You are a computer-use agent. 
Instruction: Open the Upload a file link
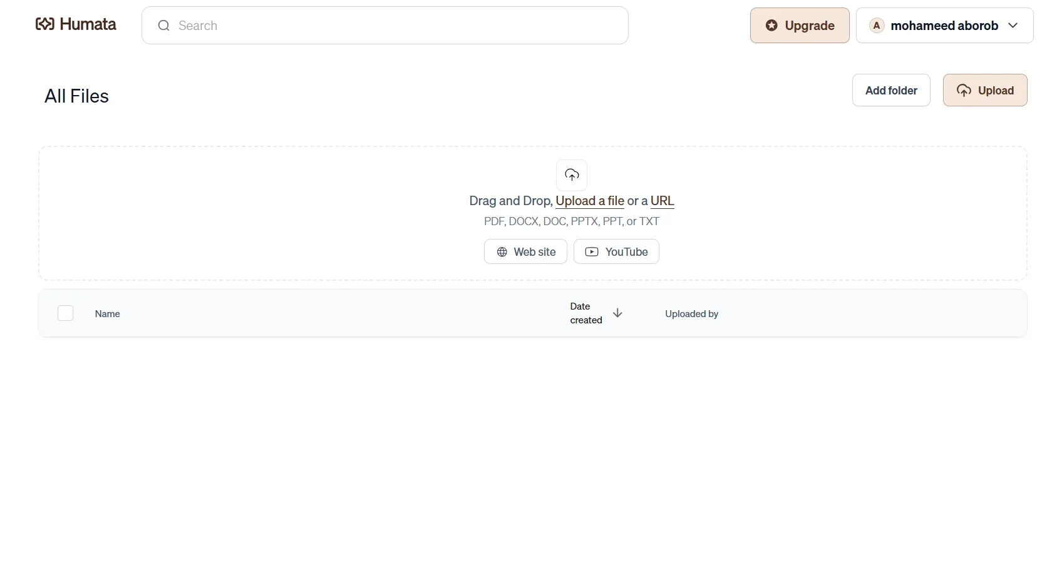(589, 201)
